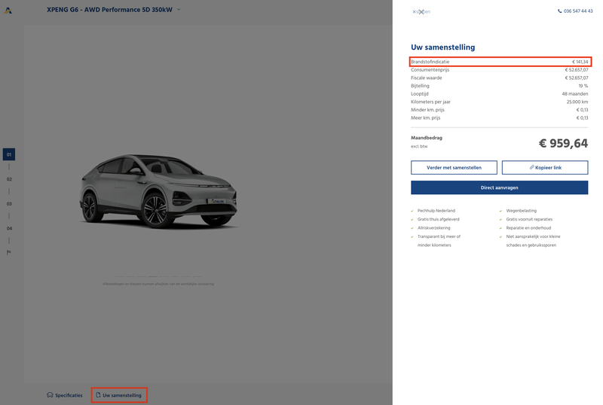Click the car icon beside Specificaties
This screenshot has height=405, width=603.
click(x=50, y=395)
